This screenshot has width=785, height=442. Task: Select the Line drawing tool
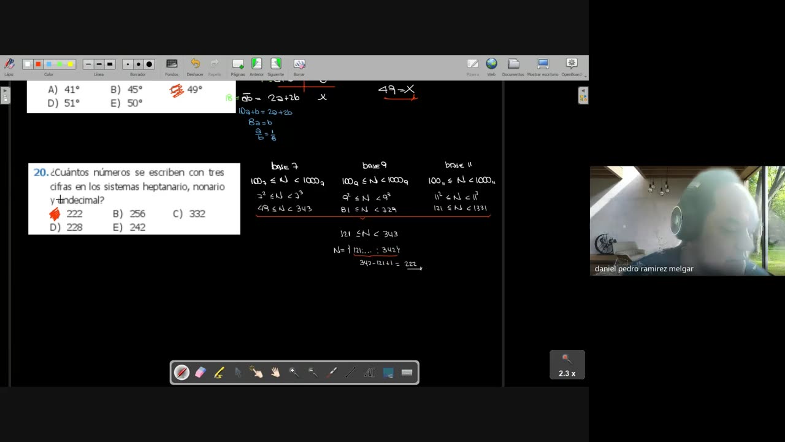(350, 372)
